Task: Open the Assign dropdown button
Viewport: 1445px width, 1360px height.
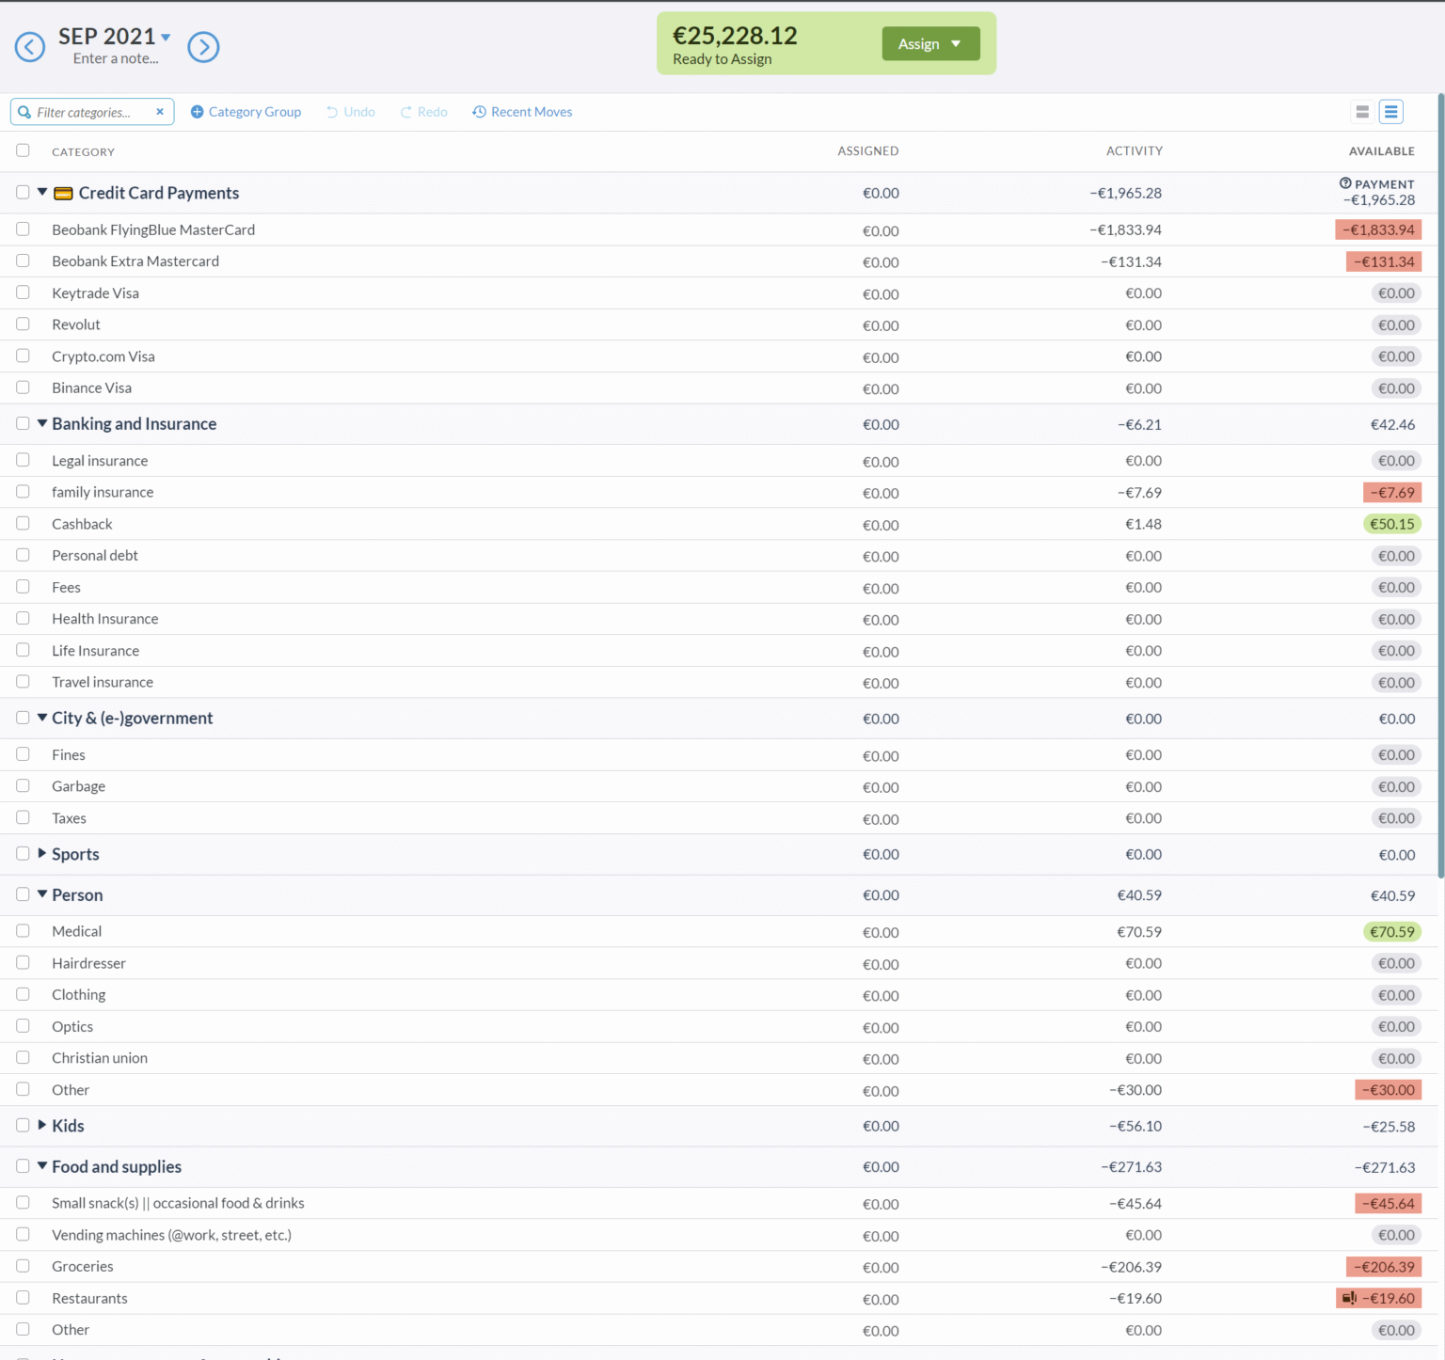Action: (930, 44)
